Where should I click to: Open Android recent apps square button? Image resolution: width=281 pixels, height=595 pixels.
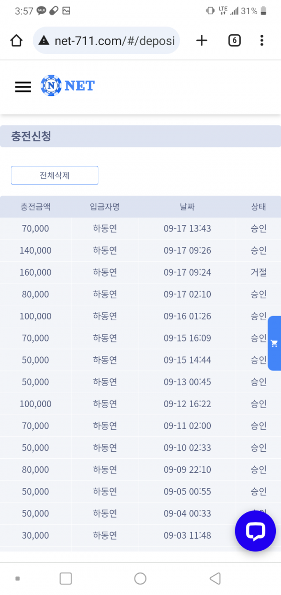point(66,579)
